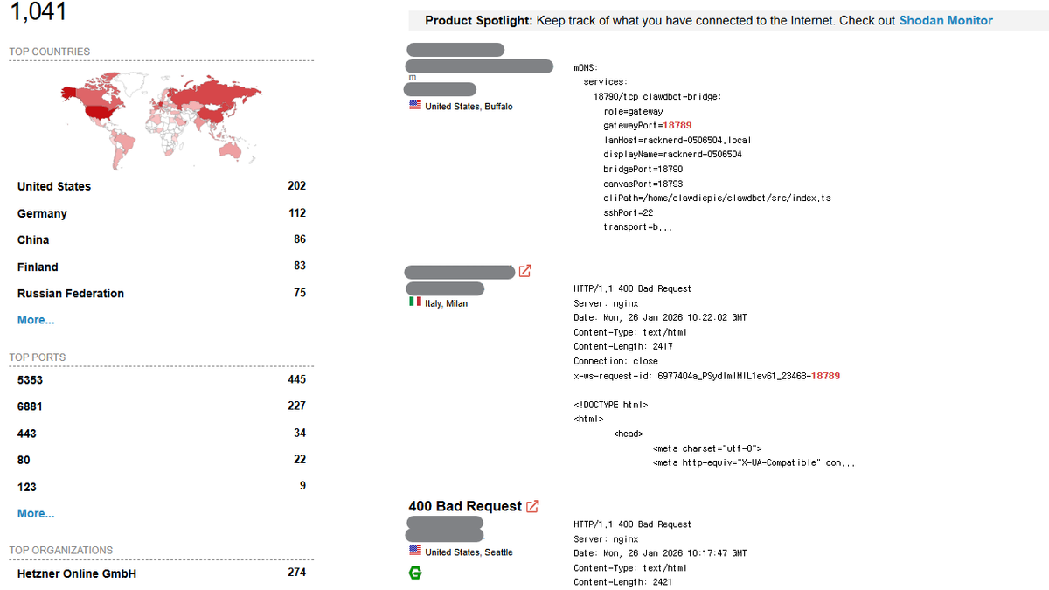Screen dimensions: 1049x590
Task: Filter results by port 443
Action: click(26, 434)
